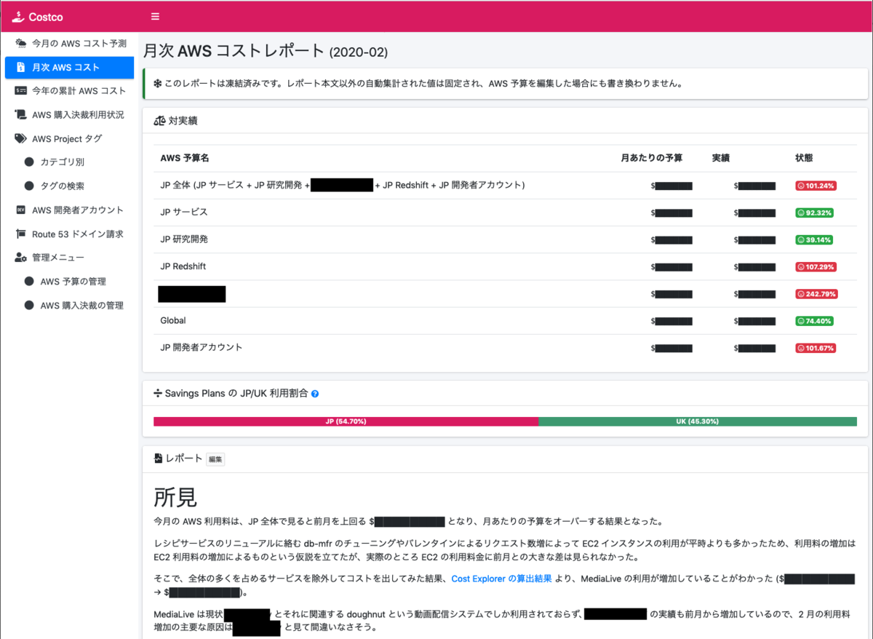Click the Costco logo in the navbar
Viewport: 873px width, 639px height.
36,16
